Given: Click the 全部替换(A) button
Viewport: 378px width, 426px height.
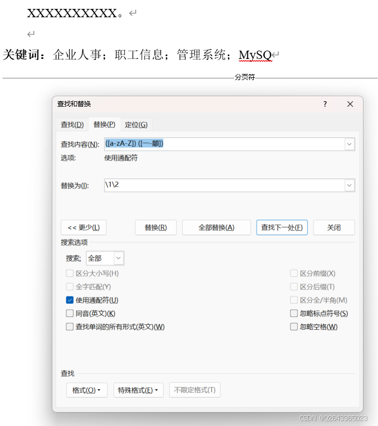Looking at the screenshot, I should (216, 227).
